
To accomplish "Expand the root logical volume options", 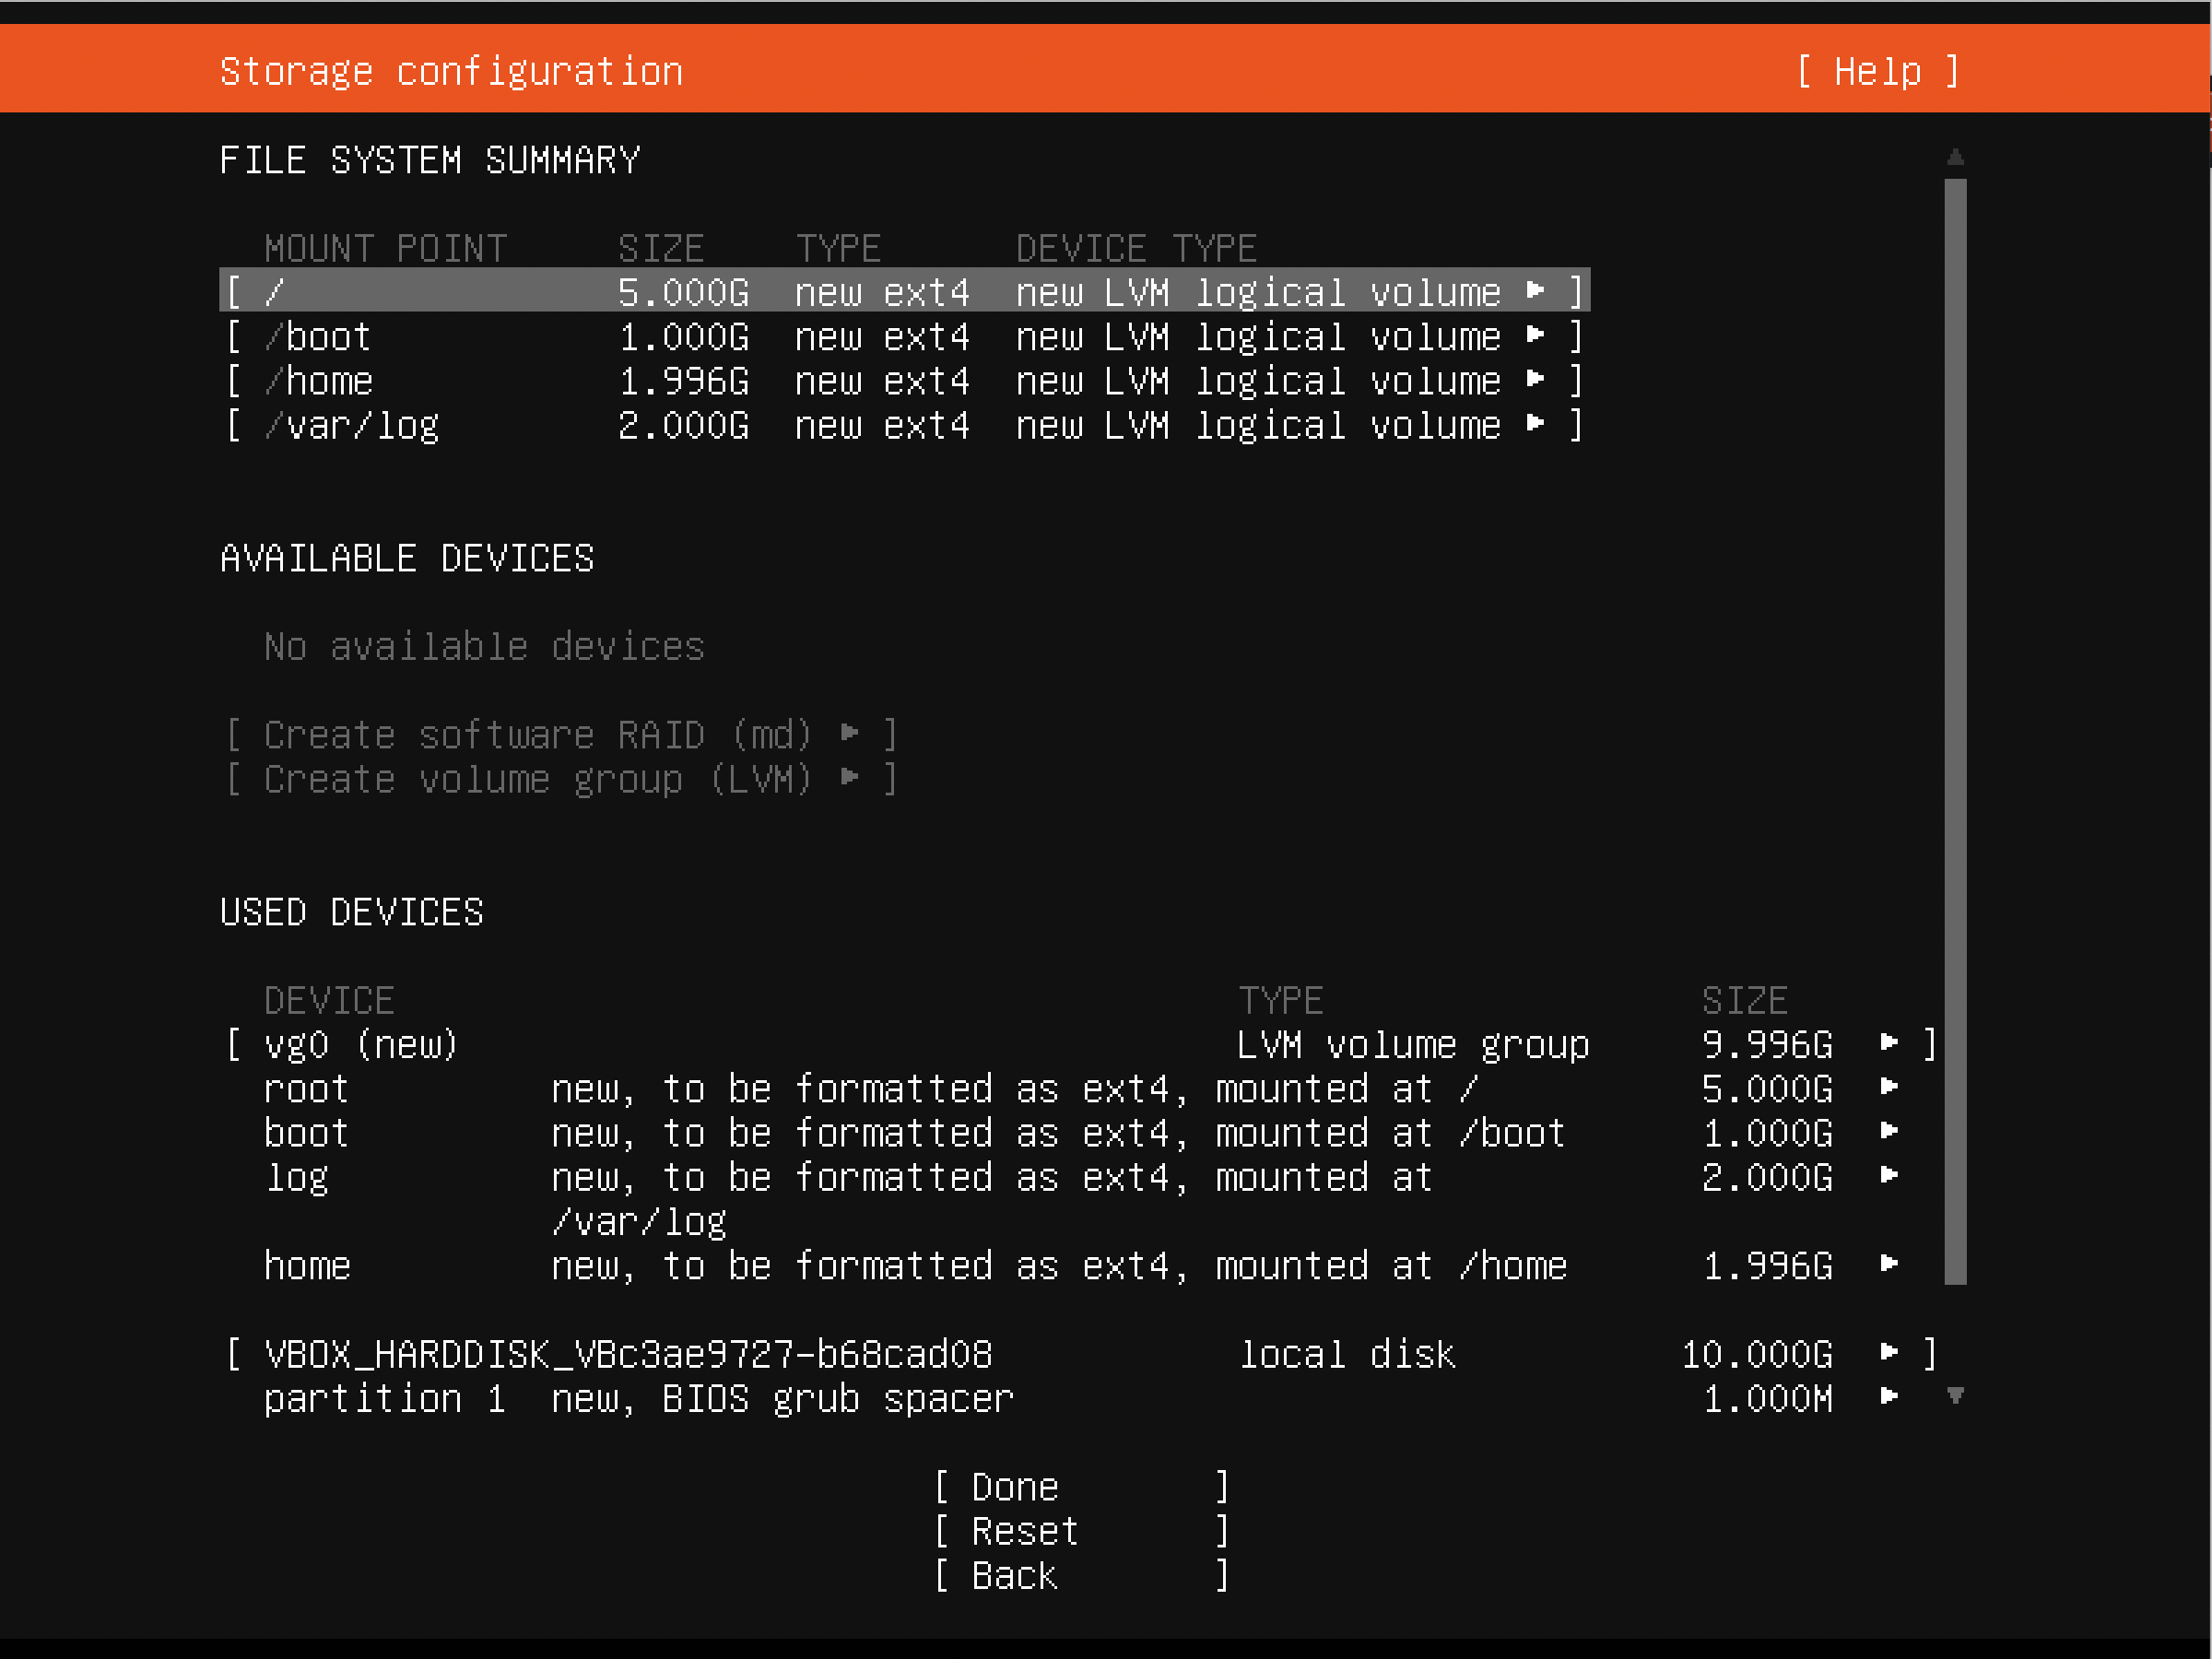I will [1889, 1088].
